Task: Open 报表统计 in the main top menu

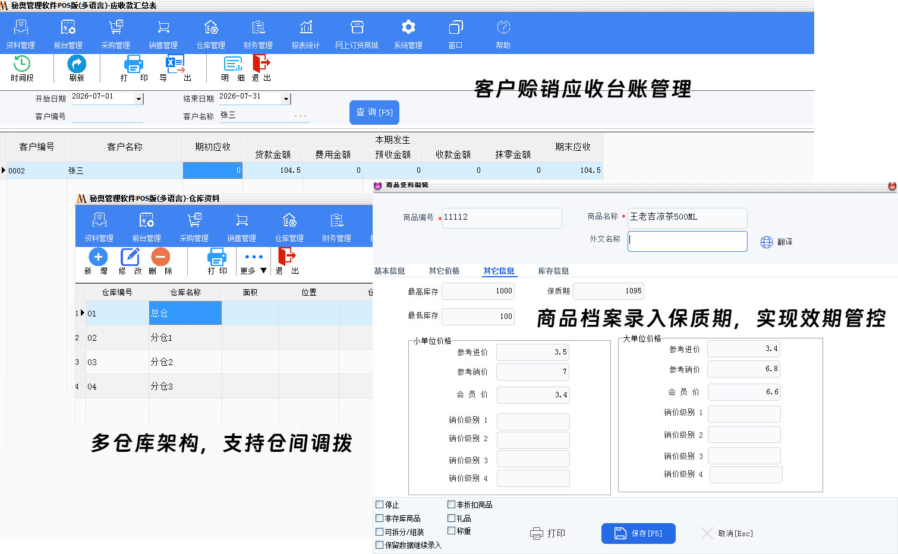Action: pos(306,34)
